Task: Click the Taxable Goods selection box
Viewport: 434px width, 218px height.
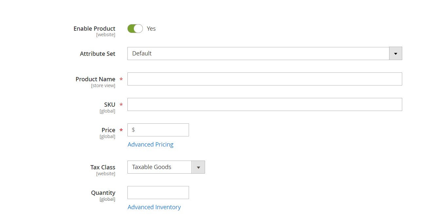Action: click(x=160, y=167)
